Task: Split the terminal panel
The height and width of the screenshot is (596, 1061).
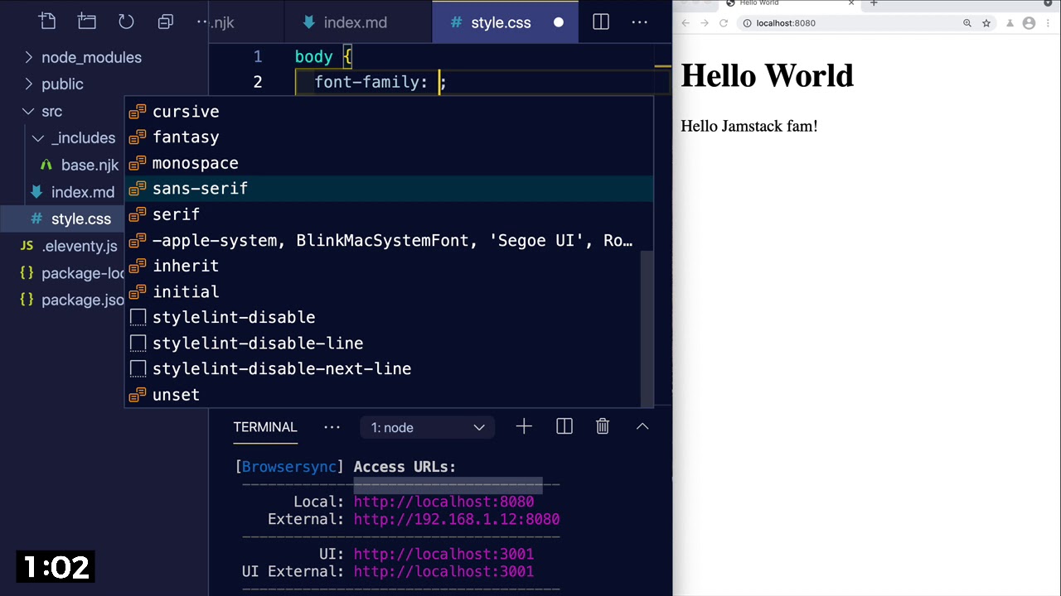Action: pos(564,426)
